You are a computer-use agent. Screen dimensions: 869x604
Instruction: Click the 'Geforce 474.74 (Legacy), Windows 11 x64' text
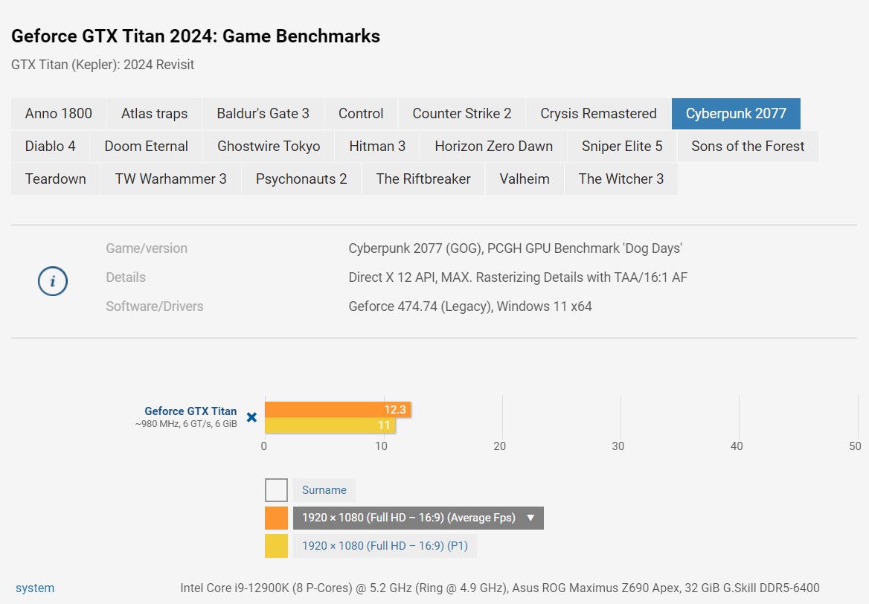coord(470,306)
